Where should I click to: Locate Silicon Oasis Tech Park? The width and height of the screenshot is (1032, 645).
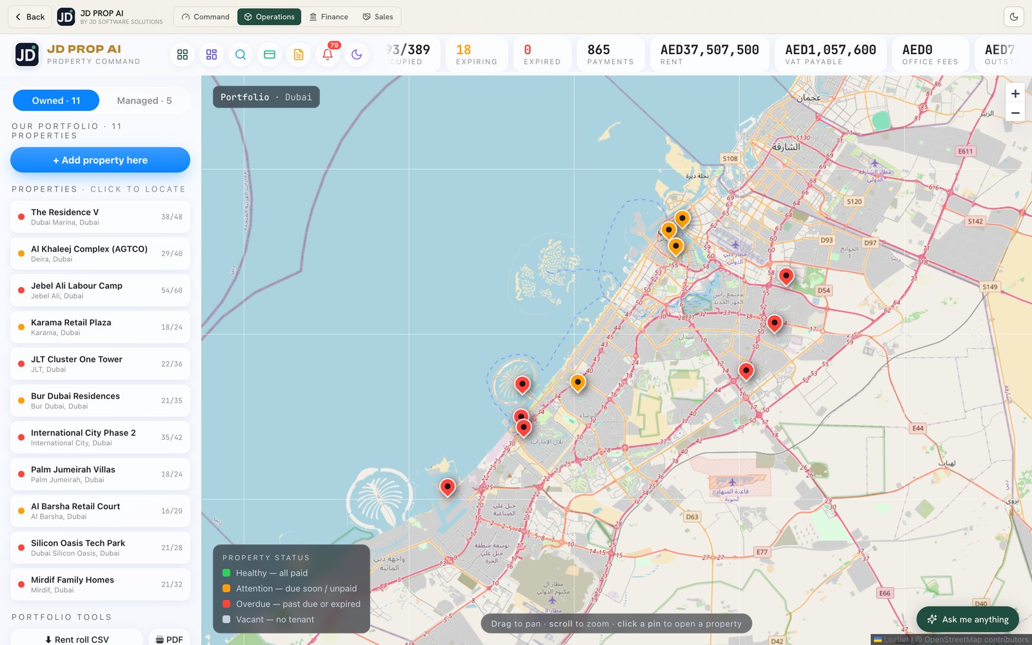(x=100, y=548)
